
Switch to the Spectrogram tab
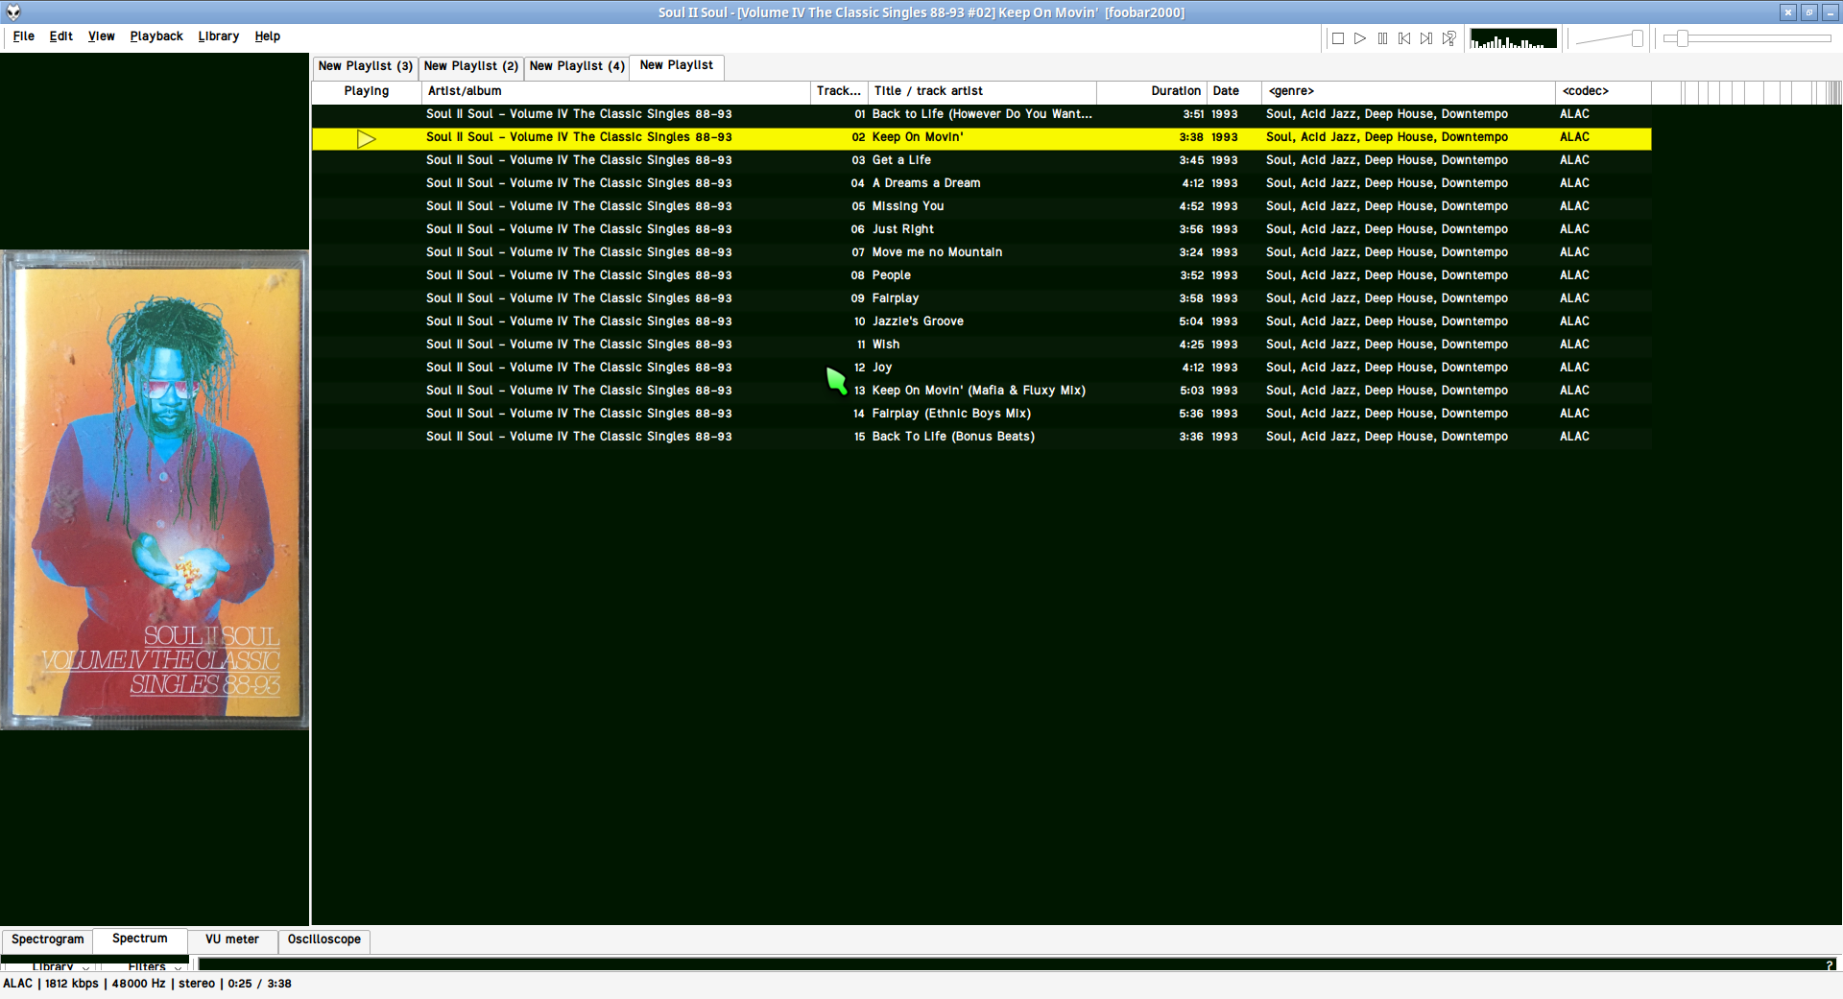coord(48,940)
